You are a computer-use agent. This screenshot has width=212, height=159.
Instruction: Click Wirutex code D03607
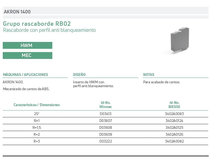click(106, 121)
